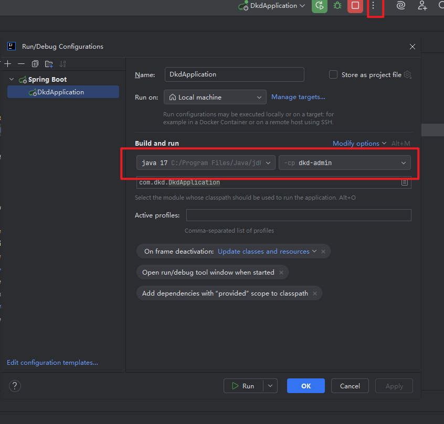Viewport: 444px width, 424px height.
Task: Open the AI assistant swirl icon
Action: (400, 5)
